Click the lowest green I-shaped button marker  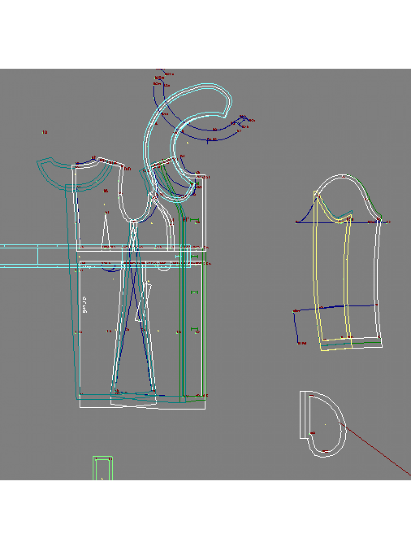coord(195,329)
